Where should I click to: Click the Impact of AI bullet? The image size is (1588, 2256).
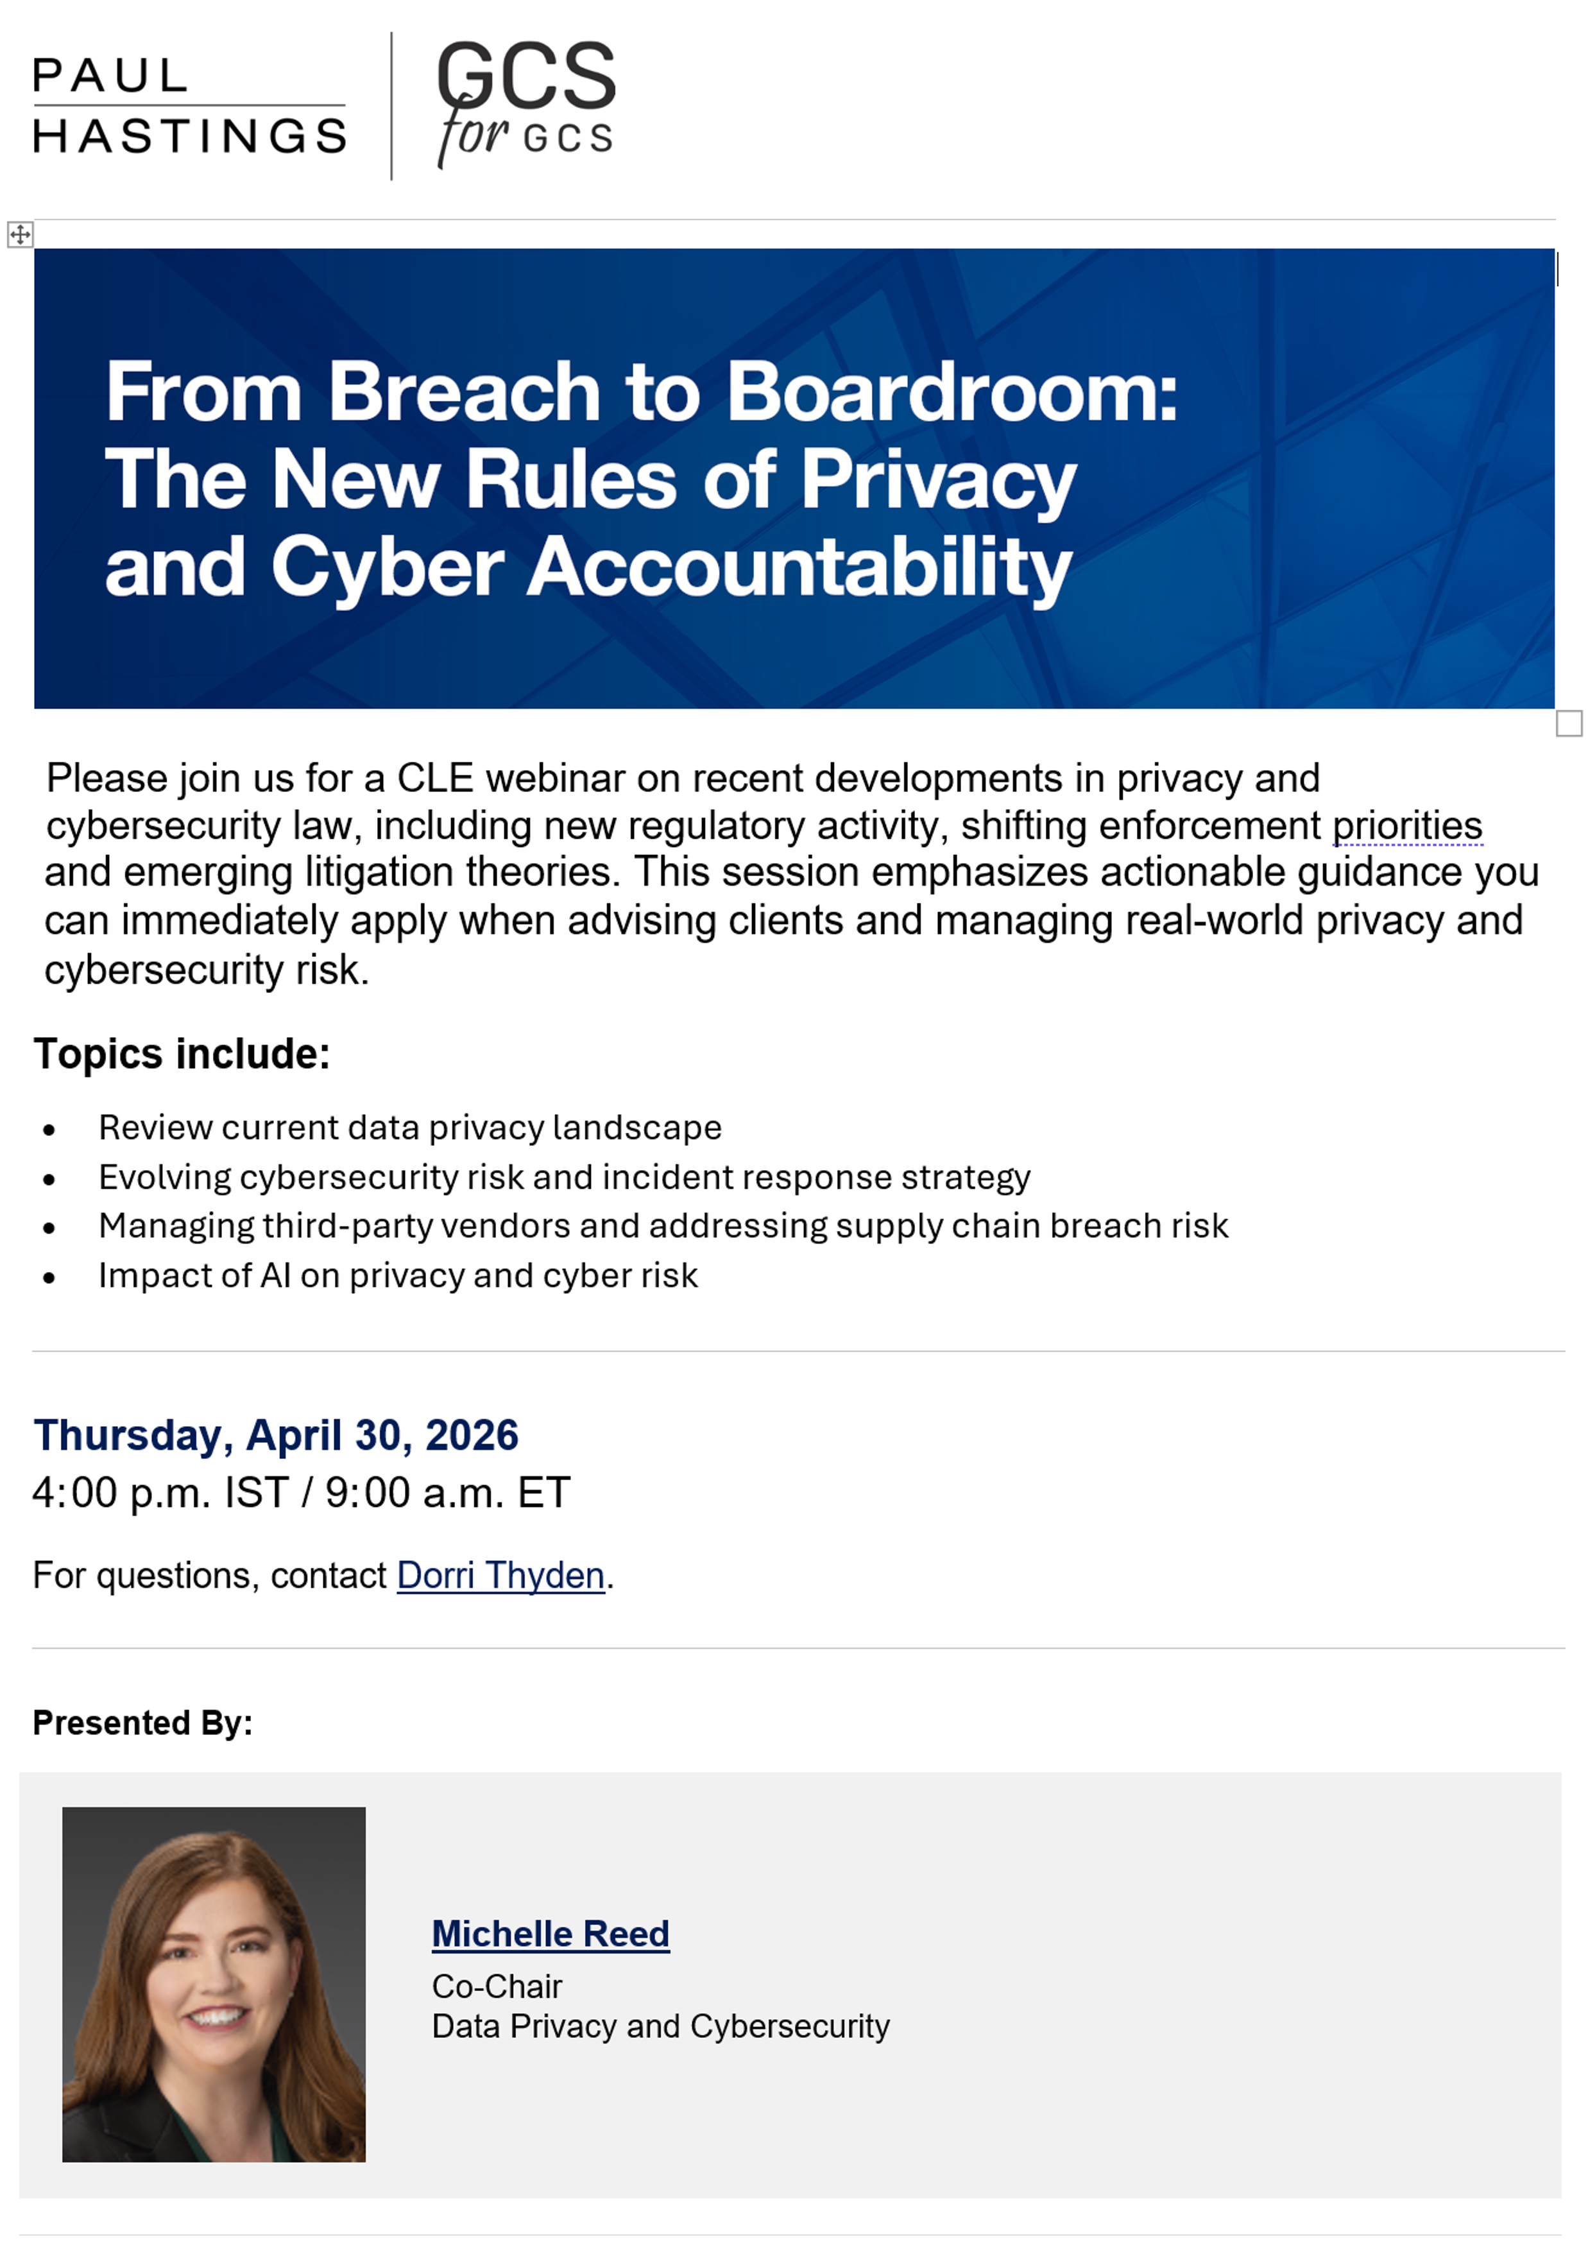pyautogui.click(x=398, y=1275)
